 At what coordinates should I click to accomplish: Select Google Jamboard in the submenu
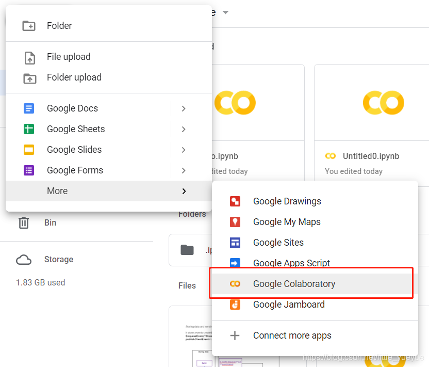tap(315, 305)
